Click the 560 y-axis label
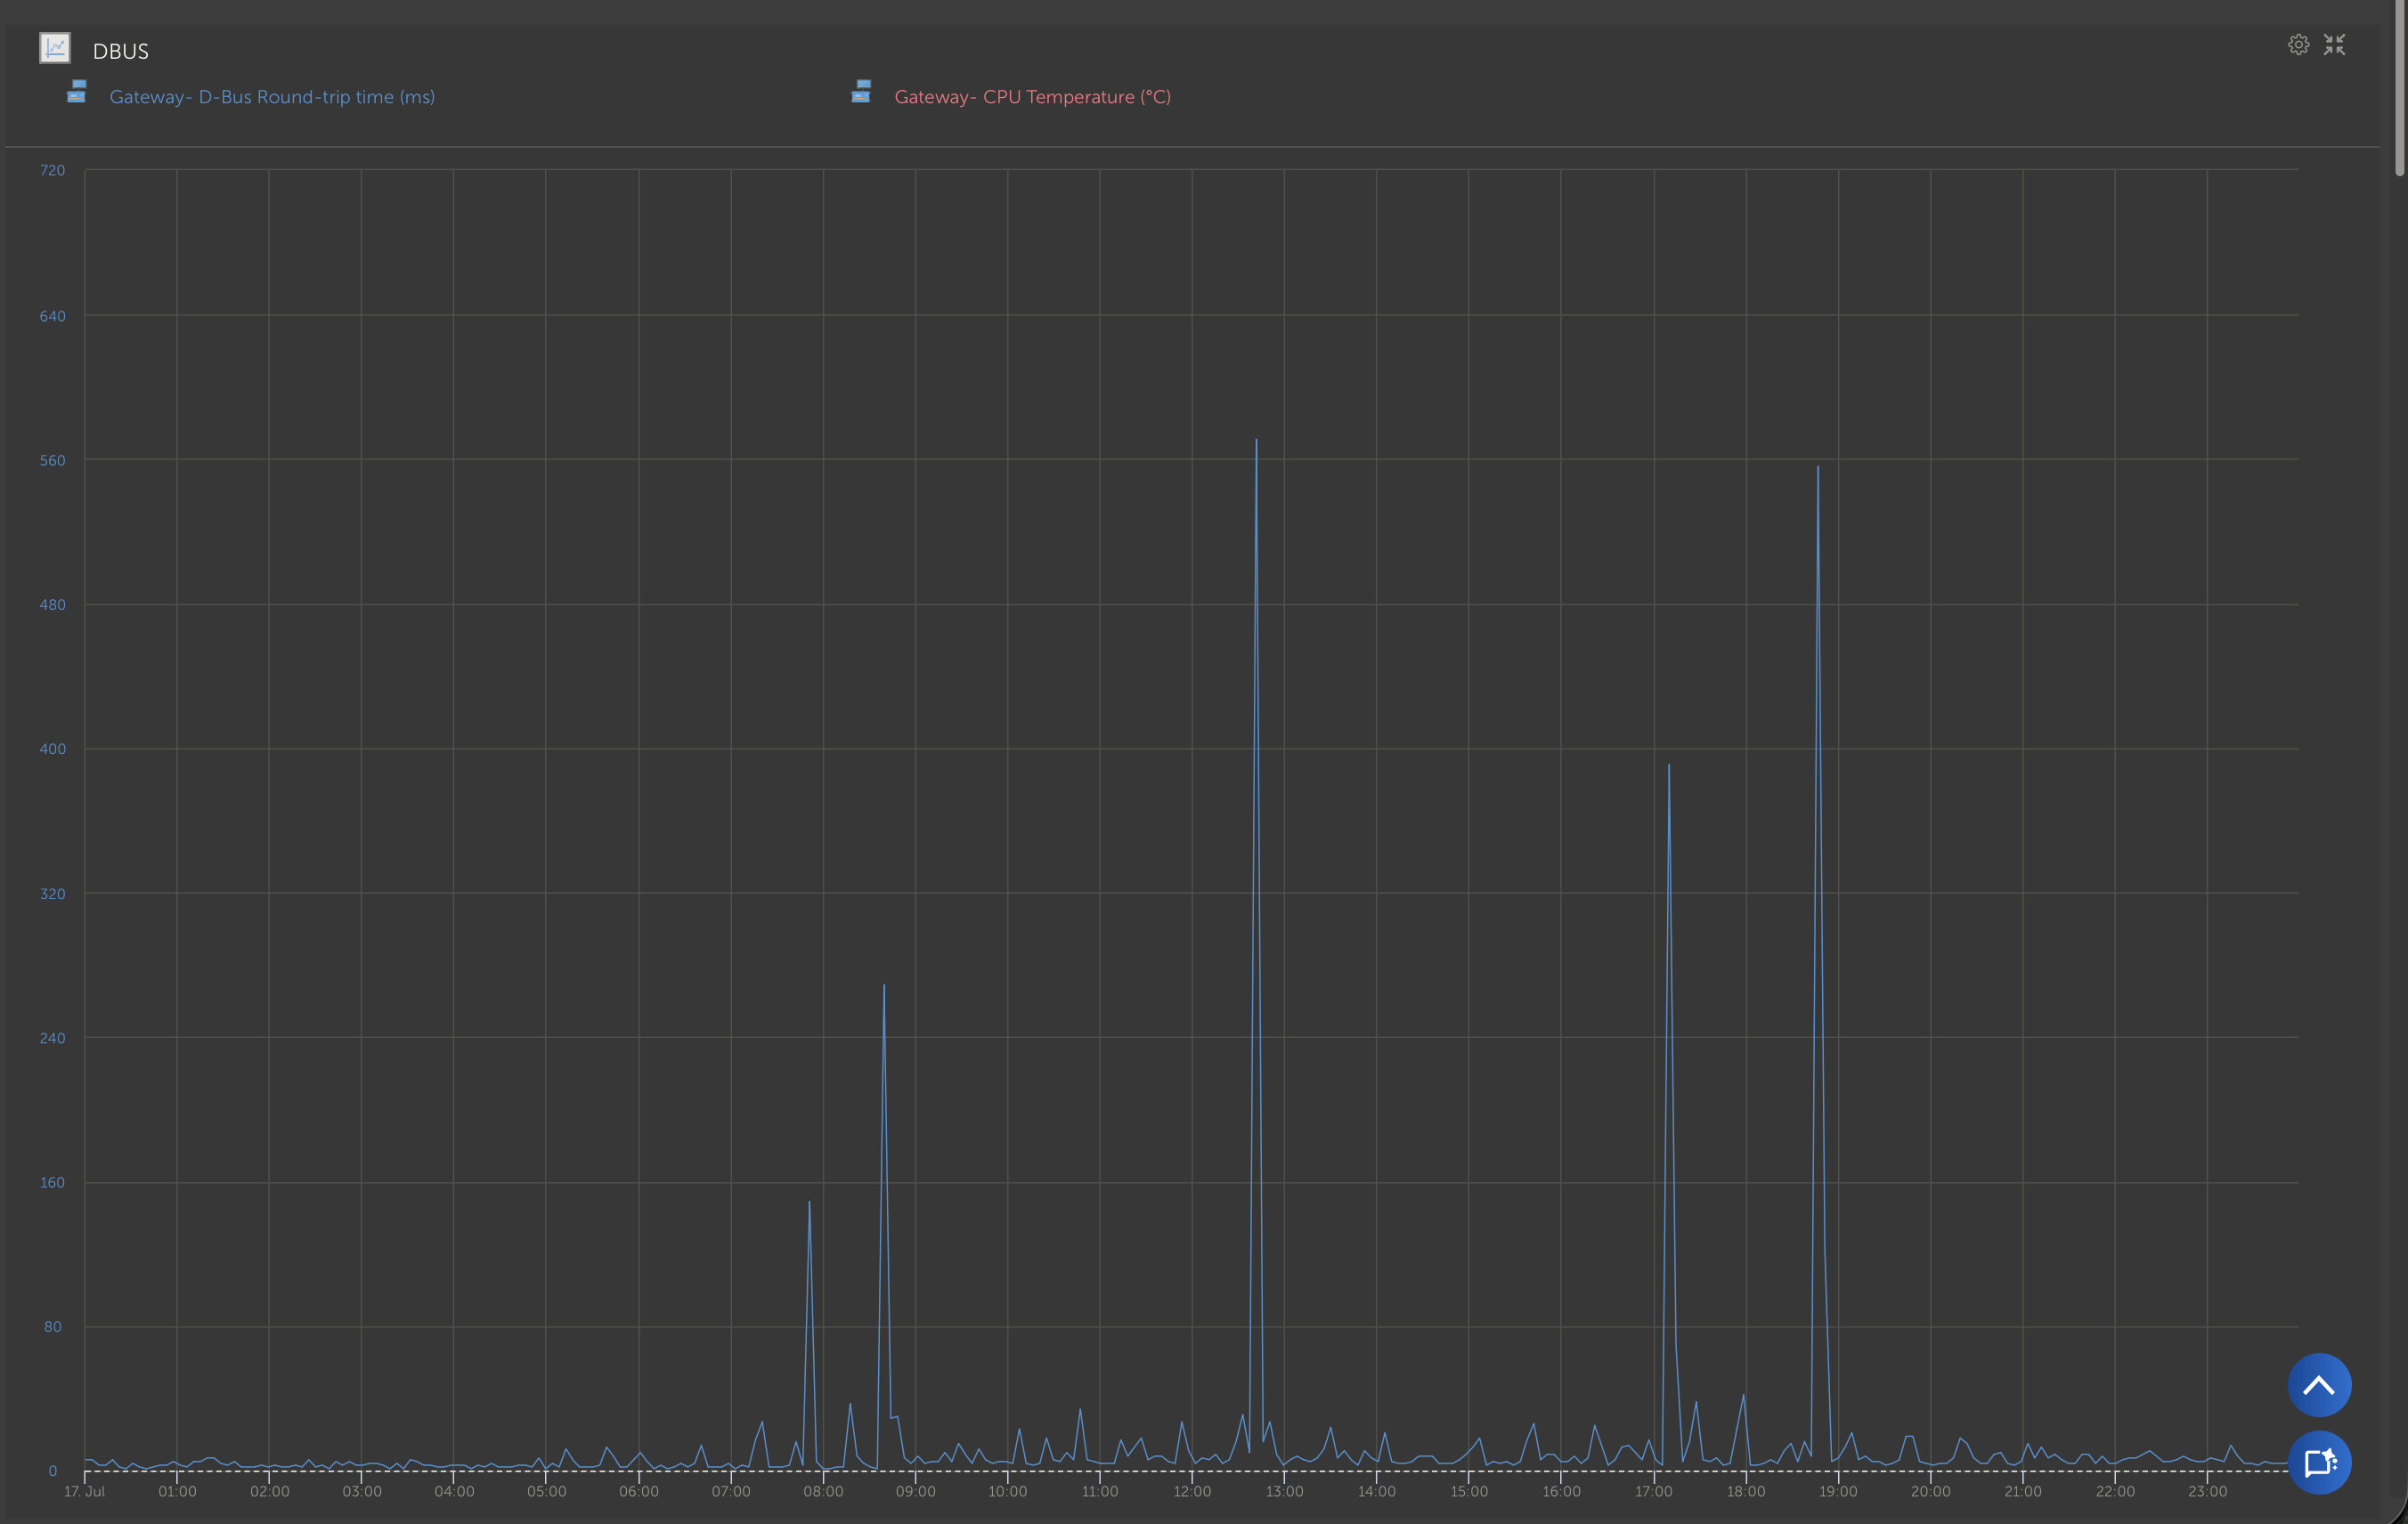The width and height of the screenshot is (2408, 1524). tap(52, 461)
